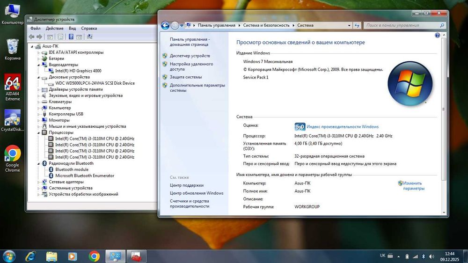
Task: Open Защита системы link
Action: tap(186, 77)
